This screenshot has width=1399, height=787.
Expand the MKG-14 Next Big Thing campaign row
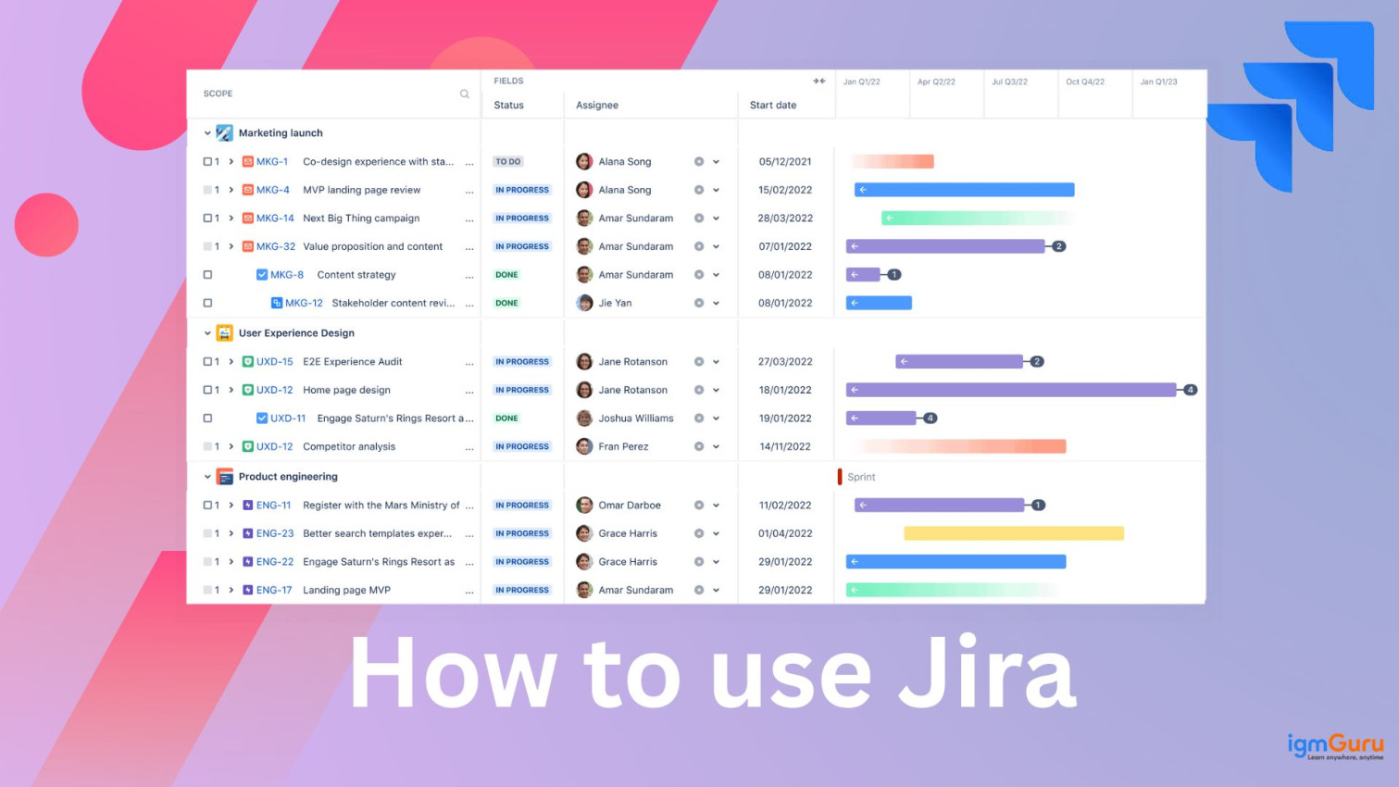tap(230, 218)
